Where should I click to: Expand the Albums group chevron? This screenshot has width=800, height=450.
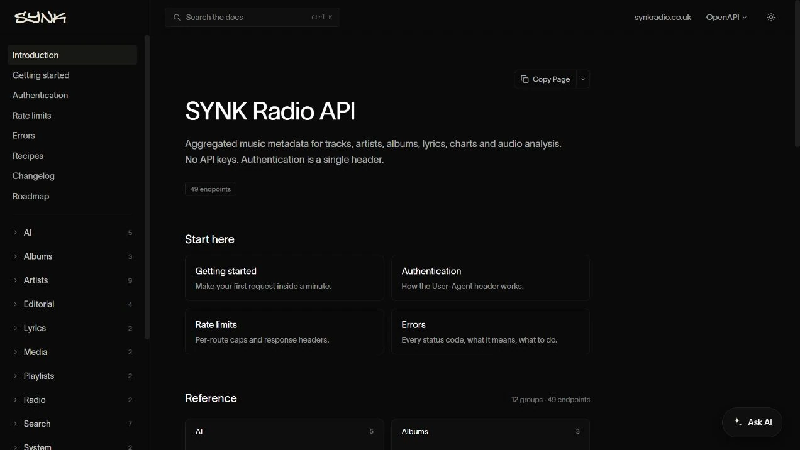pos(16,256)
